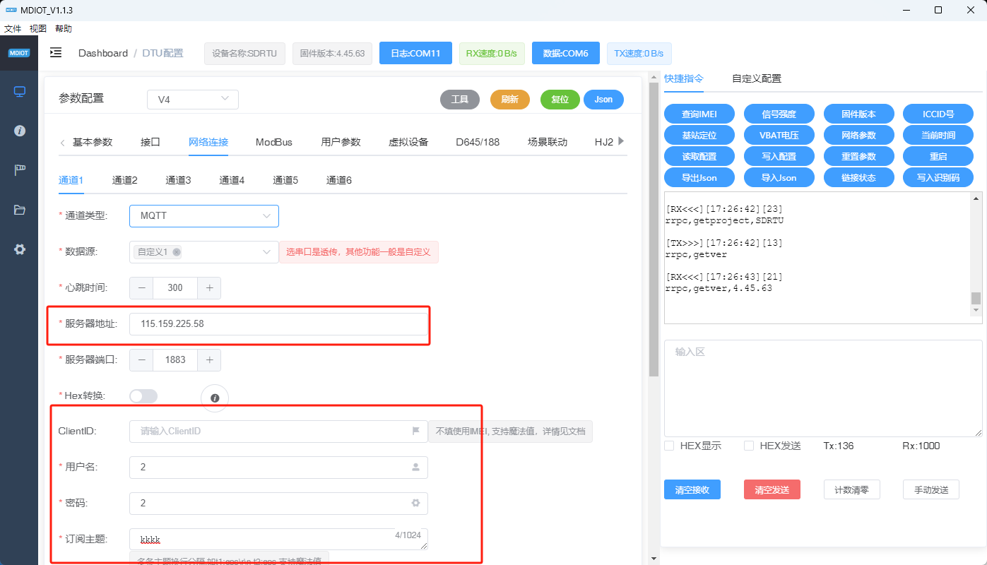Switch to the ModBus tab

coord(274,142)
